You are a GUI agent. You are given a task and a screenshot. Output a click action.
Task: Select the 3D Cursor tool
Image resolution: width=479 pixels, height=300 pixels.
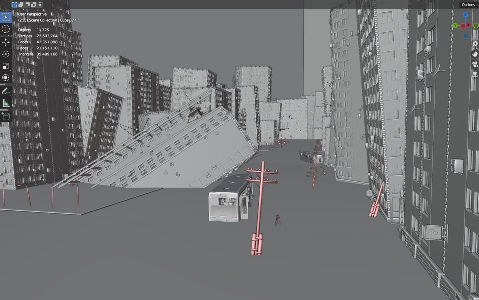(6, 29)
